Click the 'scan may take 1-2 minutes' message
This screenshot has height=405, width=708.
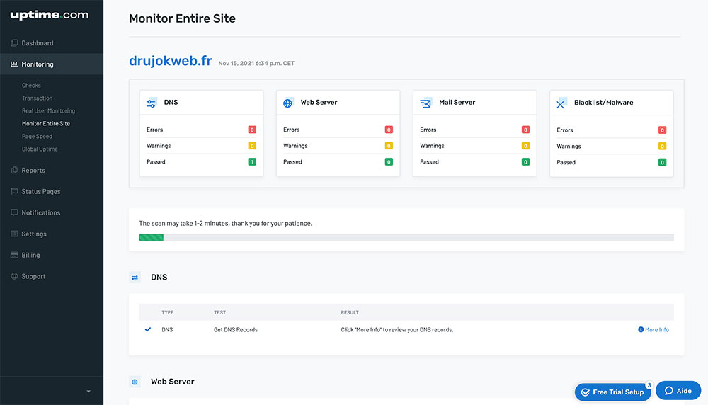[x=225, y=224]
